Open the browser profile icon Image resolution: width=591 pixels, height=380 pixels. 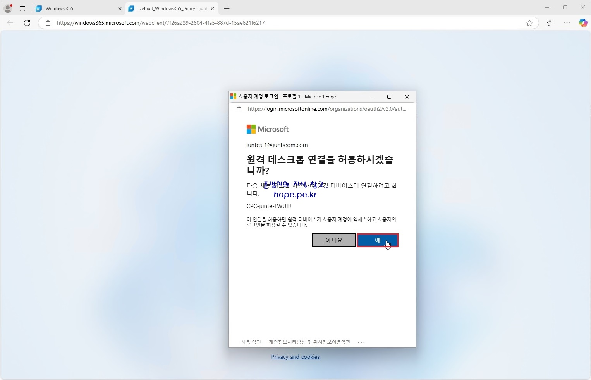(8, 9)
